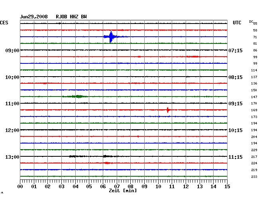
Task: Click minute tick label 03
Action: (x=61, y=186)
